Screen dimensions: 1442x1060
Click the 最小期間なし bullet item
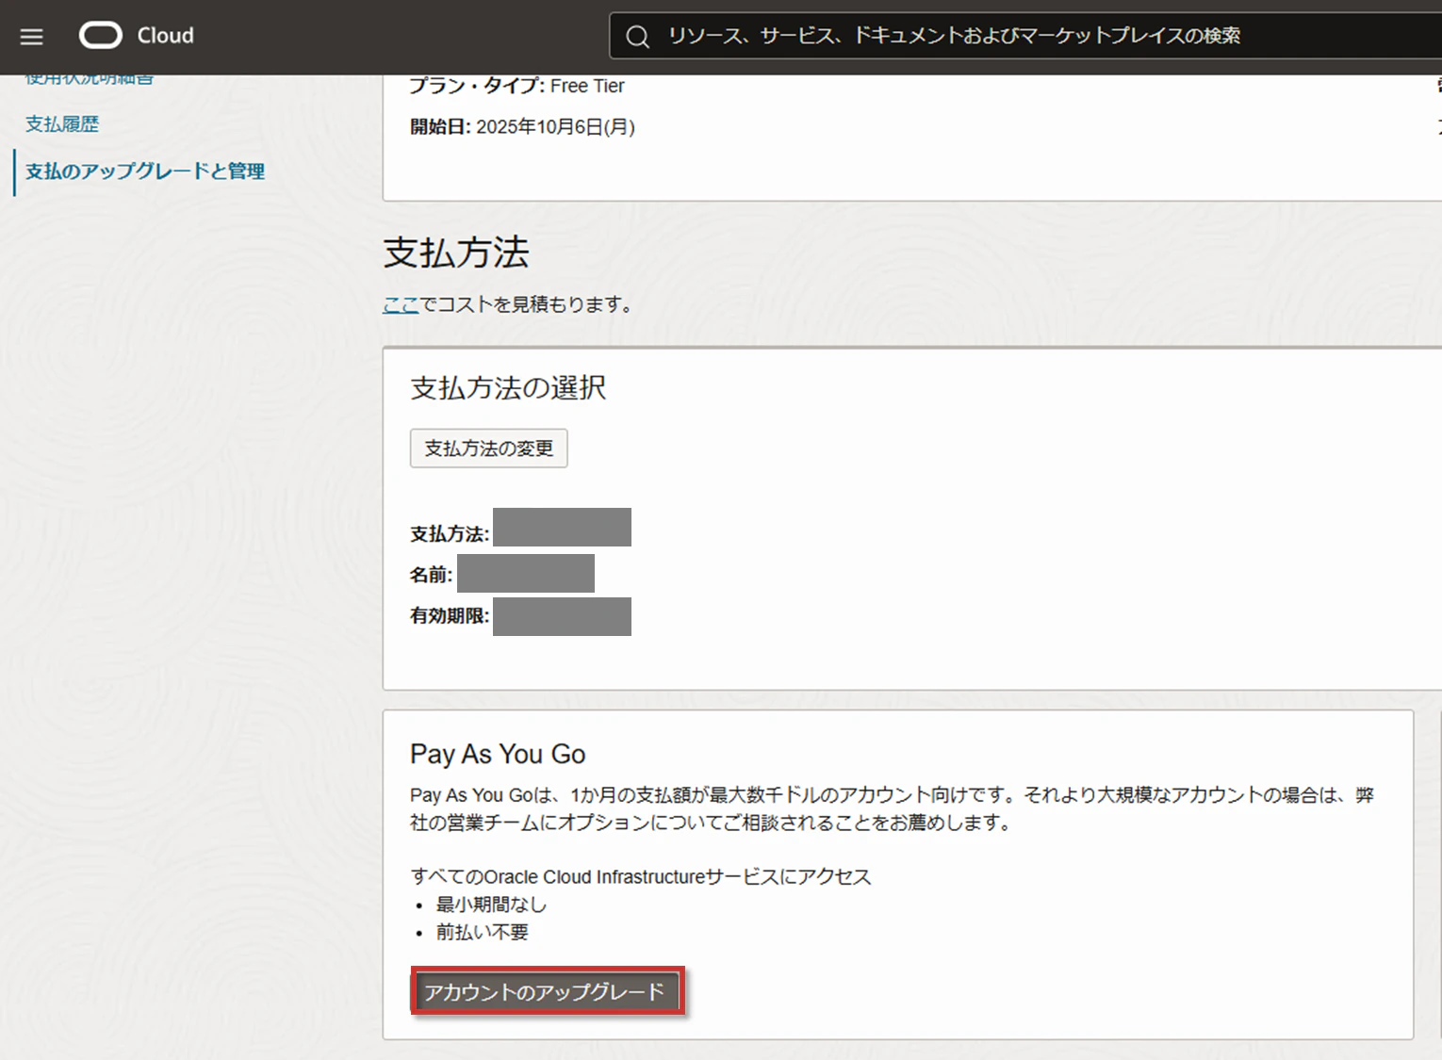coord(491,905)
